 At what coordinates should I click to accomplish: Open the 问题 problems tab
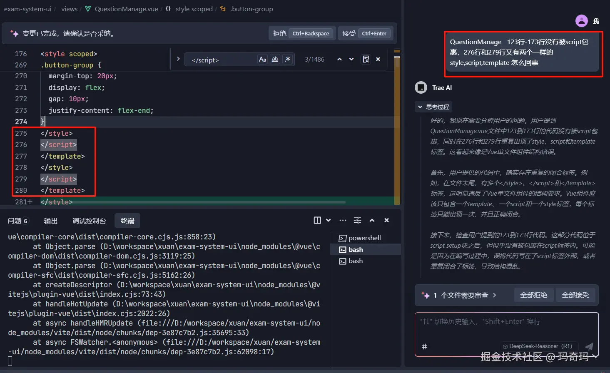point(17,221)
